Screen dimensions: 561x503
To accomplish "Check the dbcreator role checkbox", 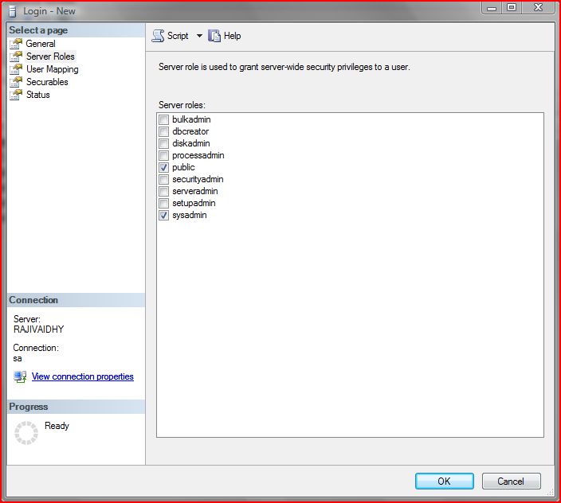I will point(164,131).
